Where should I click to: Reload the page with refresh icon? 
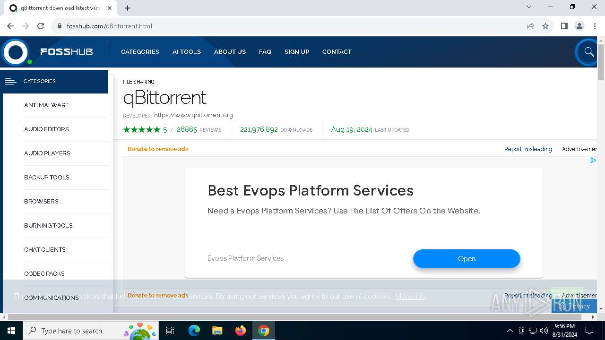click(x=41, y=26)
